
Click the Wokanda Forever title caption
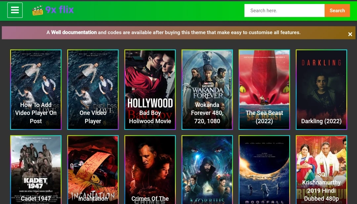pos(207,113)
